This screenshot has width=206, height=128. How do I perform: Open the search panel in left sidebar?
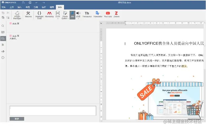[3, 26]
